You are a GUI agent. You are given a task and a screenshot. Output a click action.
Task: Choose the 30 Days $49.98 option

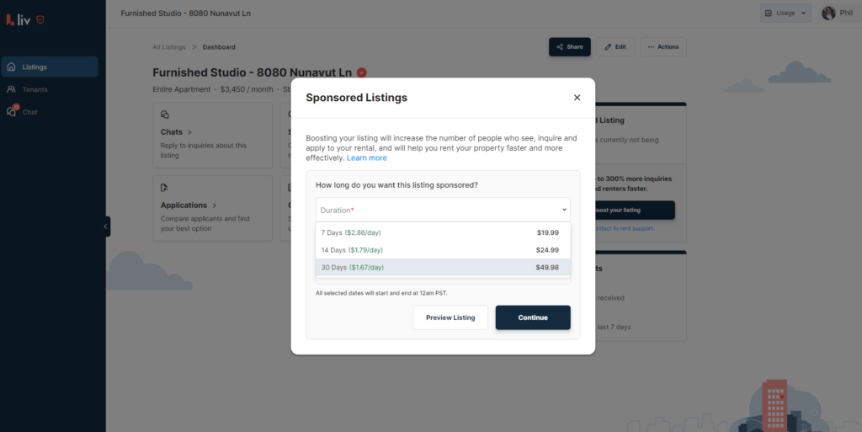click(x=443, y=267)
